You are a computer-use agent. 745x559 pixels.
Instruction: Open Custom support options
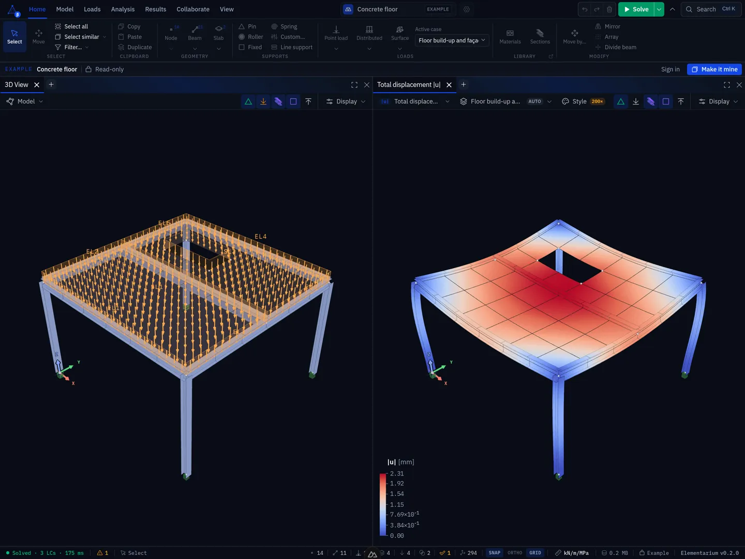(288, 37)
